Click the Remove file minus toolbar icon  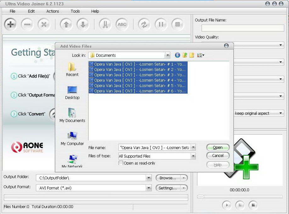(27, 24)
